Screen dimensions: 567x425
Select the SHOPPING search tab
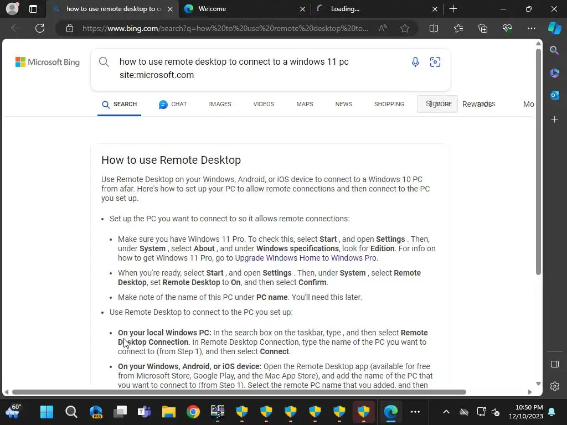pos(389,104)
